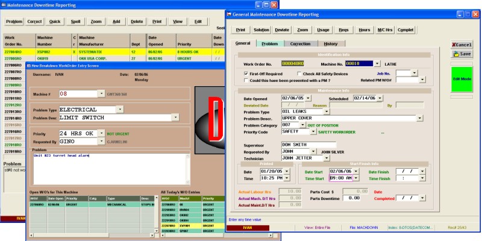482x241 pixels.
Task: Click the Quick button in the main toolbar
Action: coord(55,21)
